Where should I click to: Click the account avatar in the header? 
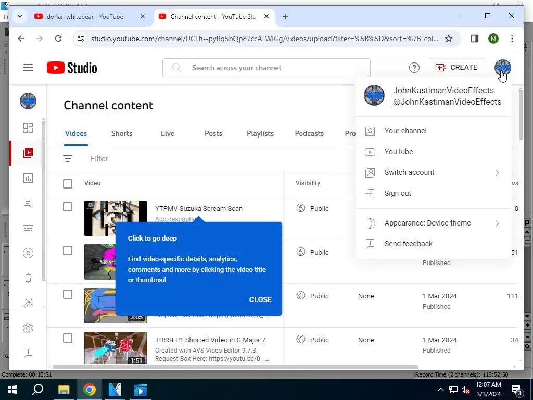(502, 68)
